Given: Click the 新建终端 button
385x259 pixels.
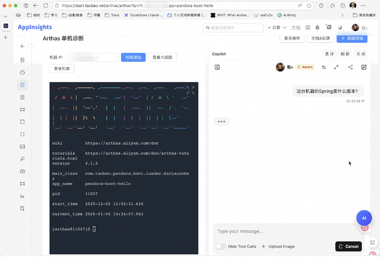Looking at the screenshot, I should pyautogui.click(x=352, y=38).
